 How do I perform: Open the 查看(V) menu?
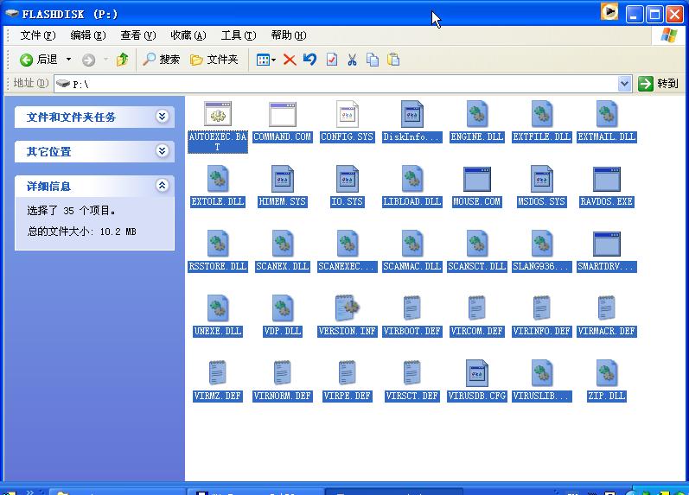138,35
